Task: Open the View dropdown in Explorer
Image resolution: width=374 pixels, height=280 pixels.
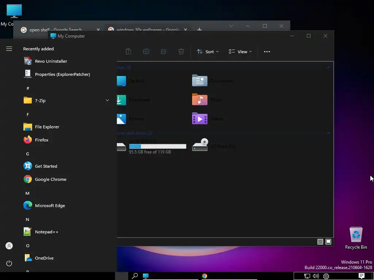Action: 240,52
